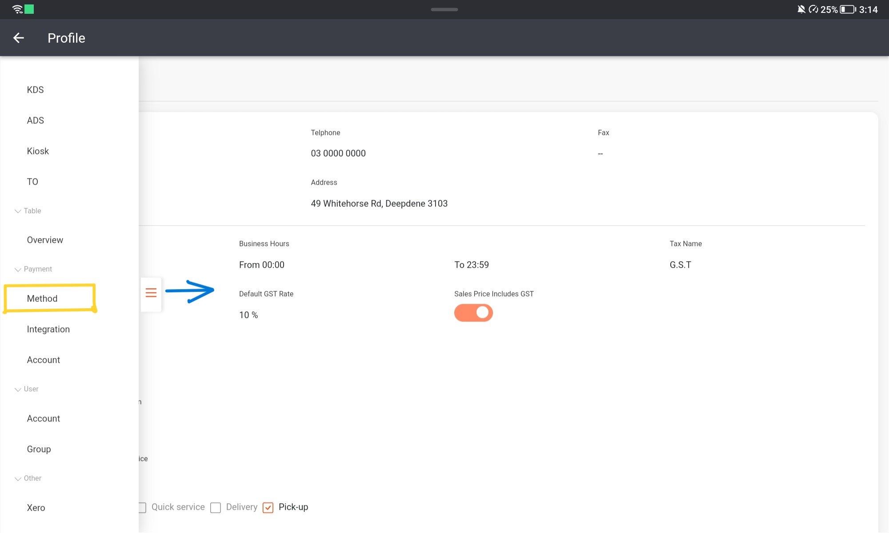Select Integration in the sidebar
This screenshot has width=889, height=533.
[x=48, y=329]
